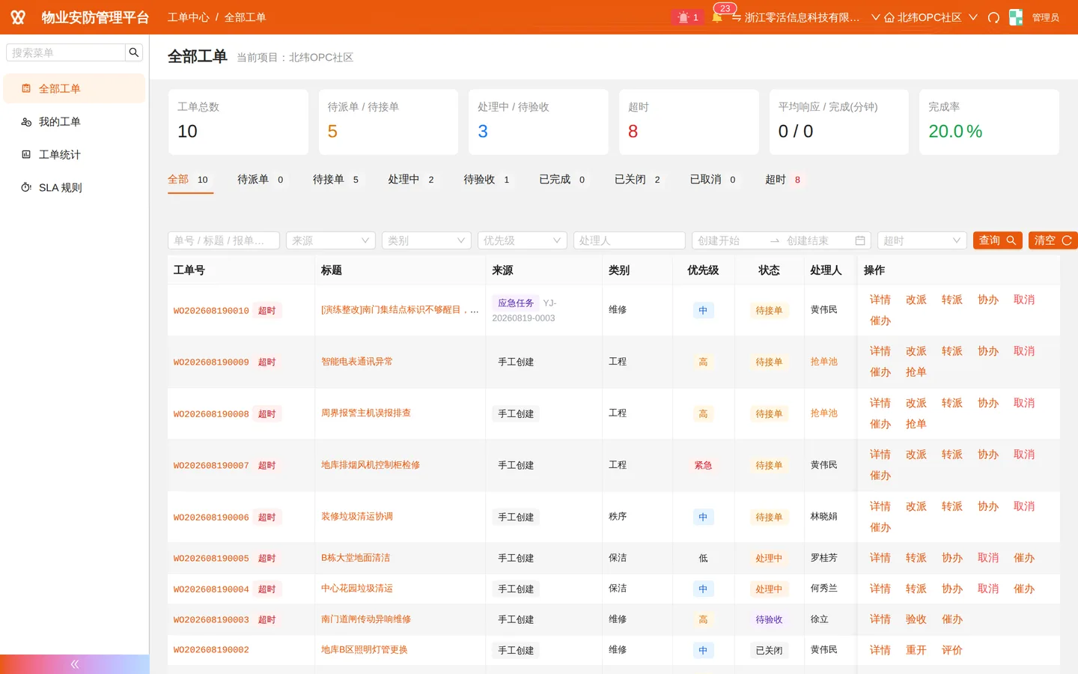This screenshot has height=674, width=1078.
Task: Open the 管理员 user avatar
Action: (1016, 17)
